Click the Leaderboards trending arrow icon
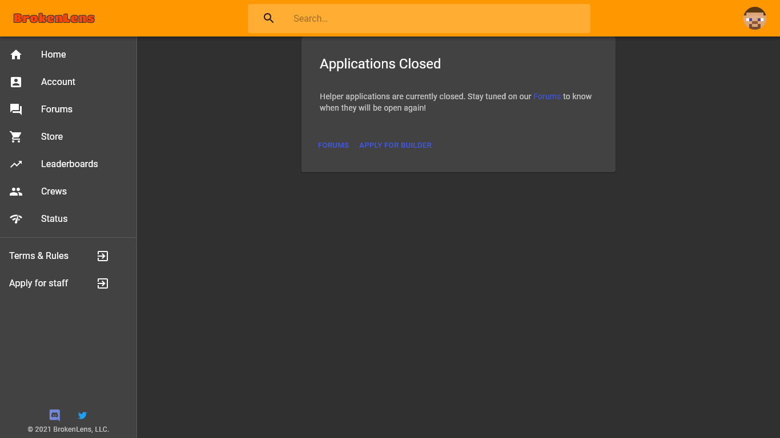780x438 pixels. pos(16,164)
